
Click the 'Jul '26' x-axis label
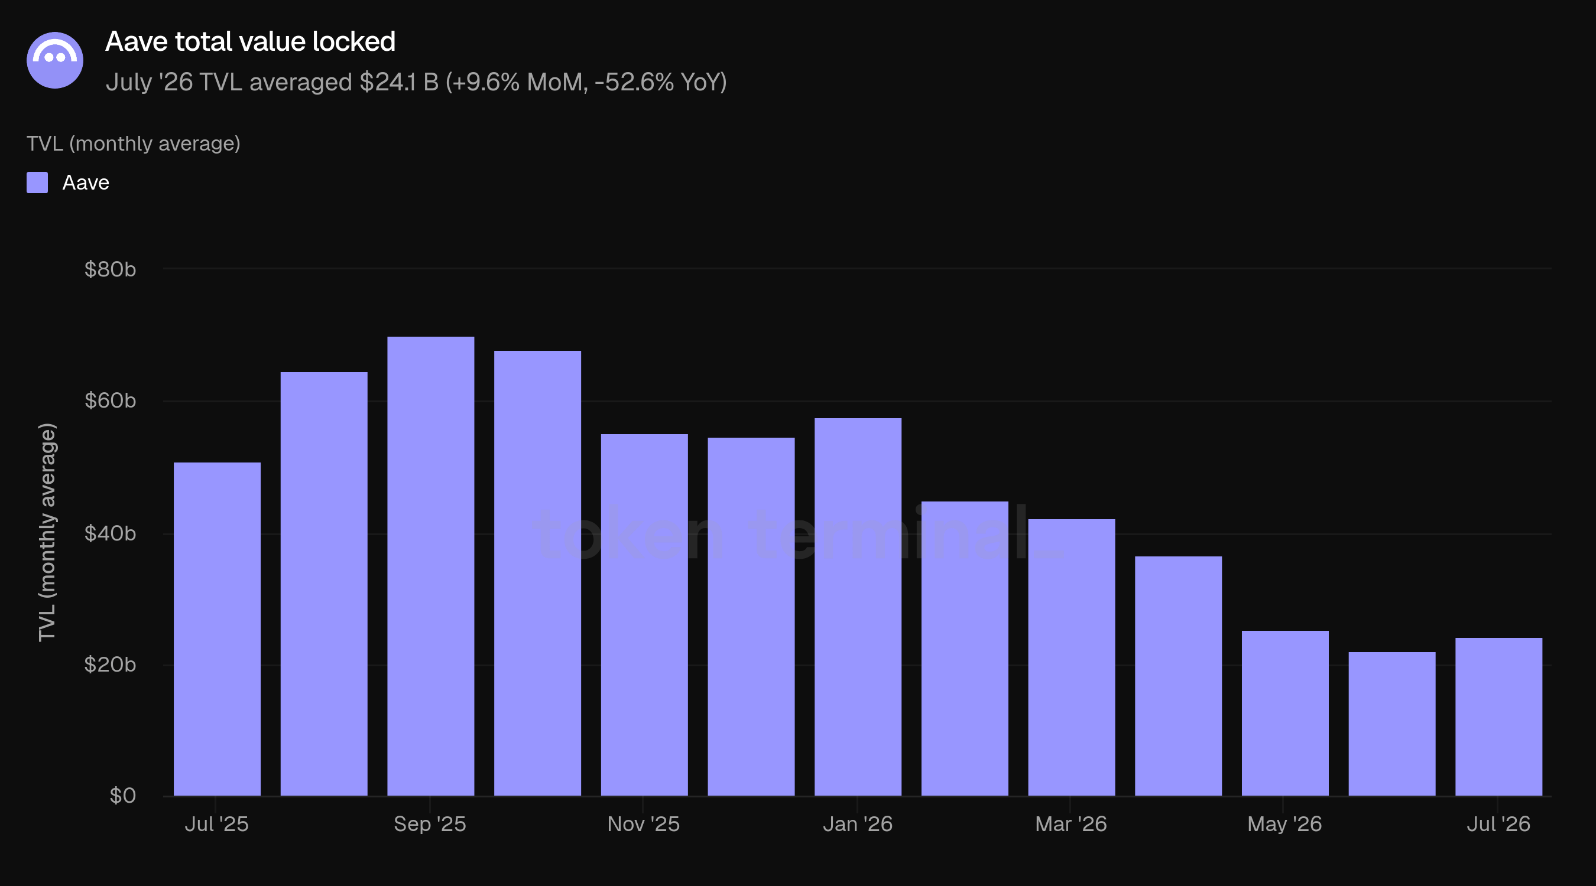click(x=1498, y=824)
